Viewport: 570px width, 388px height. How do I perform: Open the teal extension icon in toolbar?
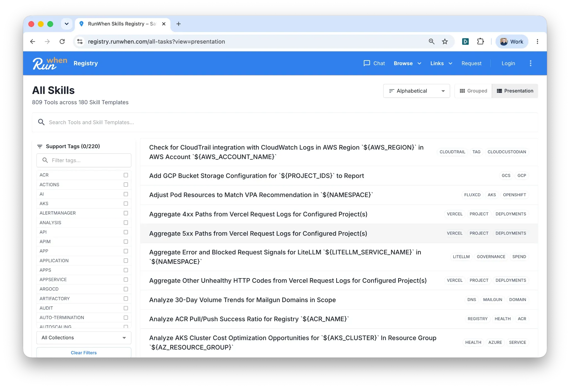pyautogui.click(x=465, y=41)
